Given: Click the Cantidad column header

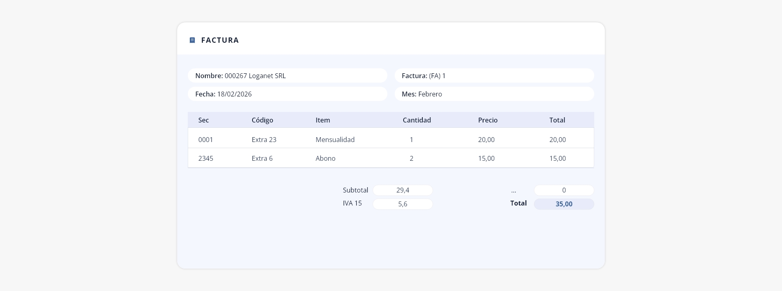Looking at the screenshot, I should click(x=417, y=120).
